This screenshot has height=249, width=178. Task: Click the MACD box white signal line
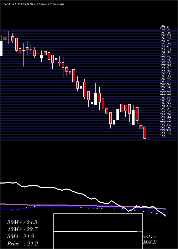coord(95,231)
